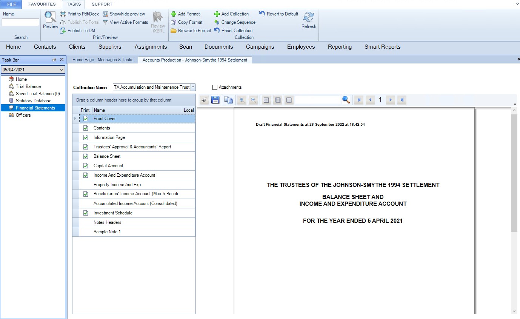Click Revert to Default

click(278, 14)
